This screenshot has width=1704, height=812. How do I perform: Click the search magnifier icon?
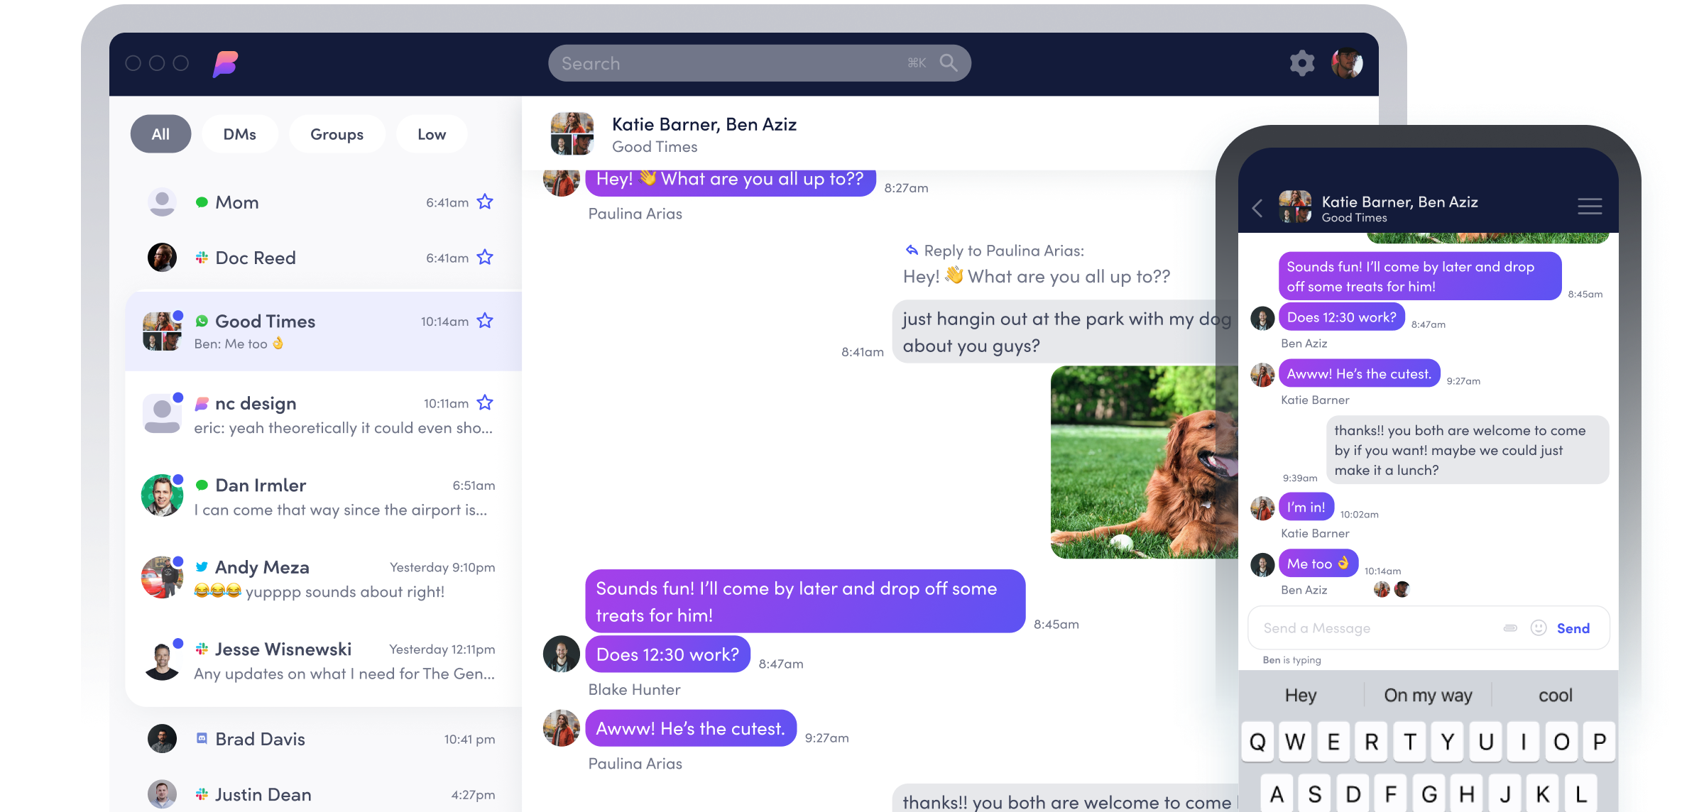point(948,63)
